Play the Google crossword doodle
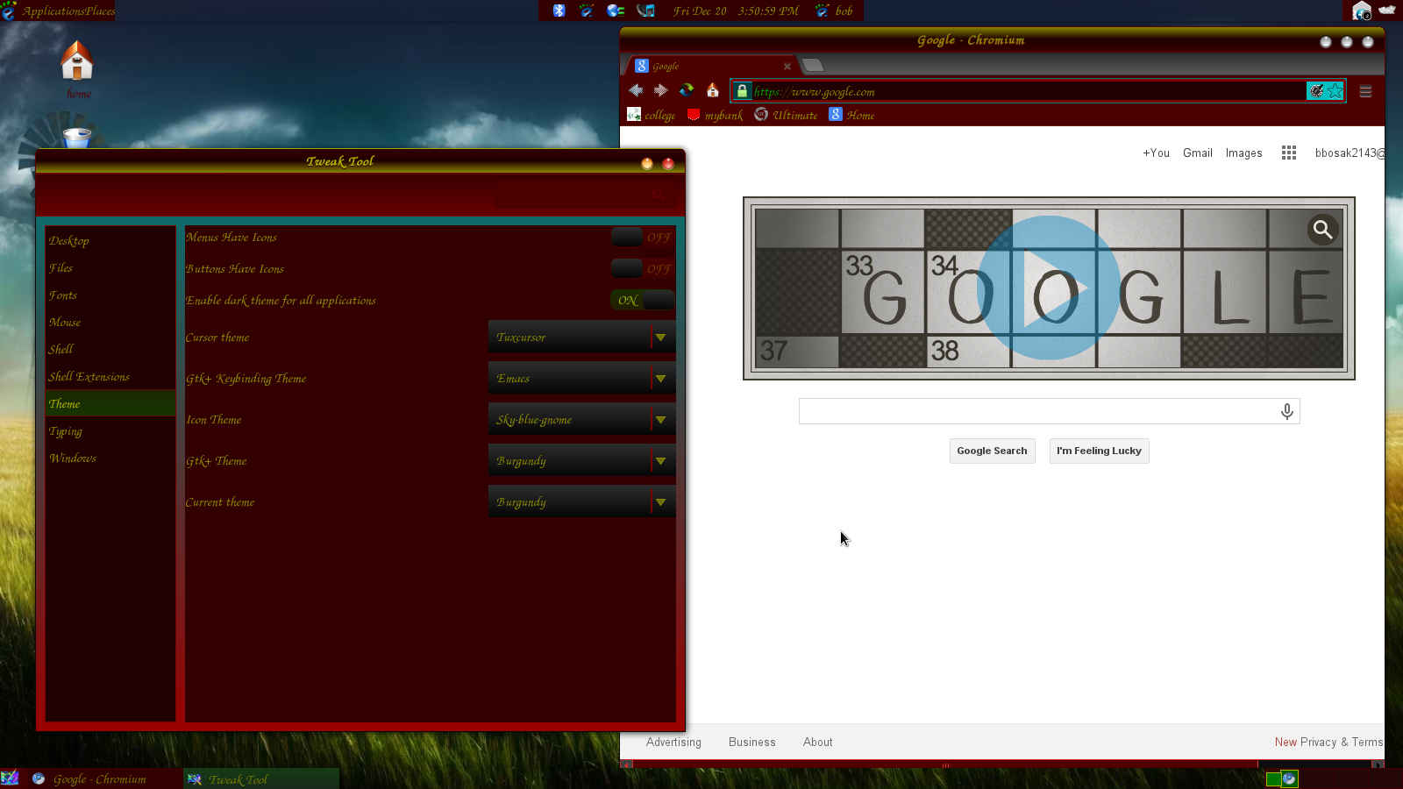1403x789 pixels. coord(1049,288)
